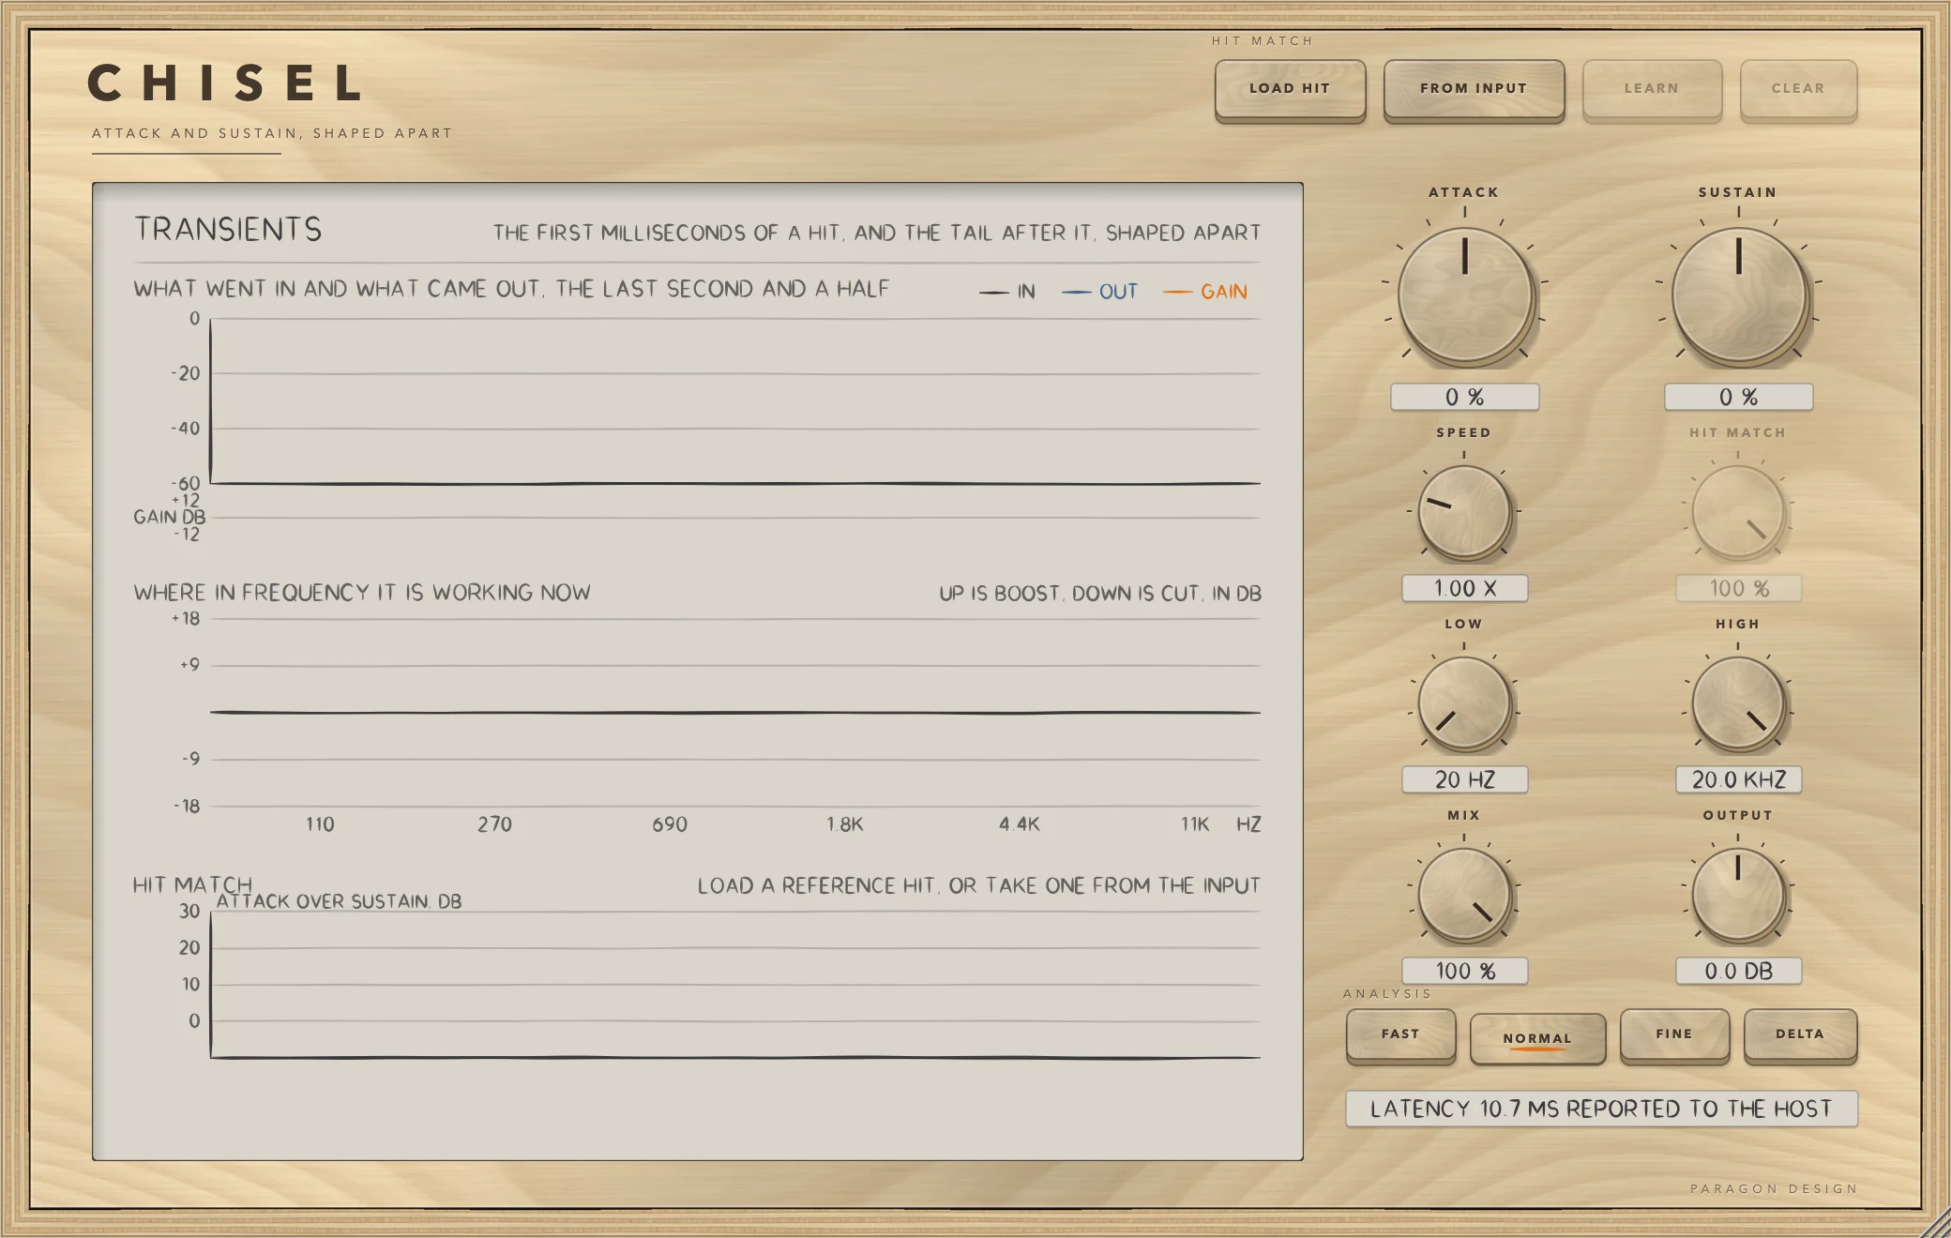Viewport: 1951px width, 1238px height.
Task: Click the Attack value field 0 %
Action: (x=1464, y=397)
